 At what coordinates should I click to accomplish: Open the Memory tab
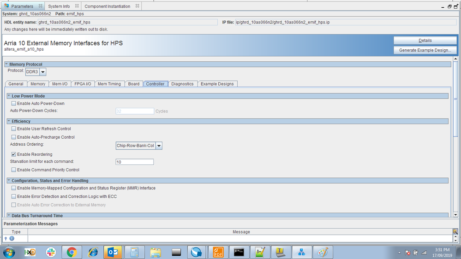coord(38,84)
